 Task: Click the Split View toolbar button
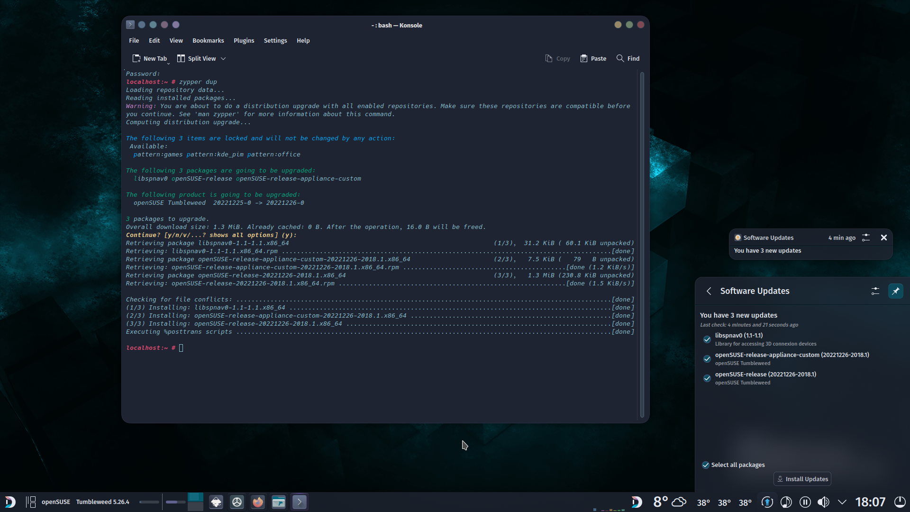(x=197, y=58)
